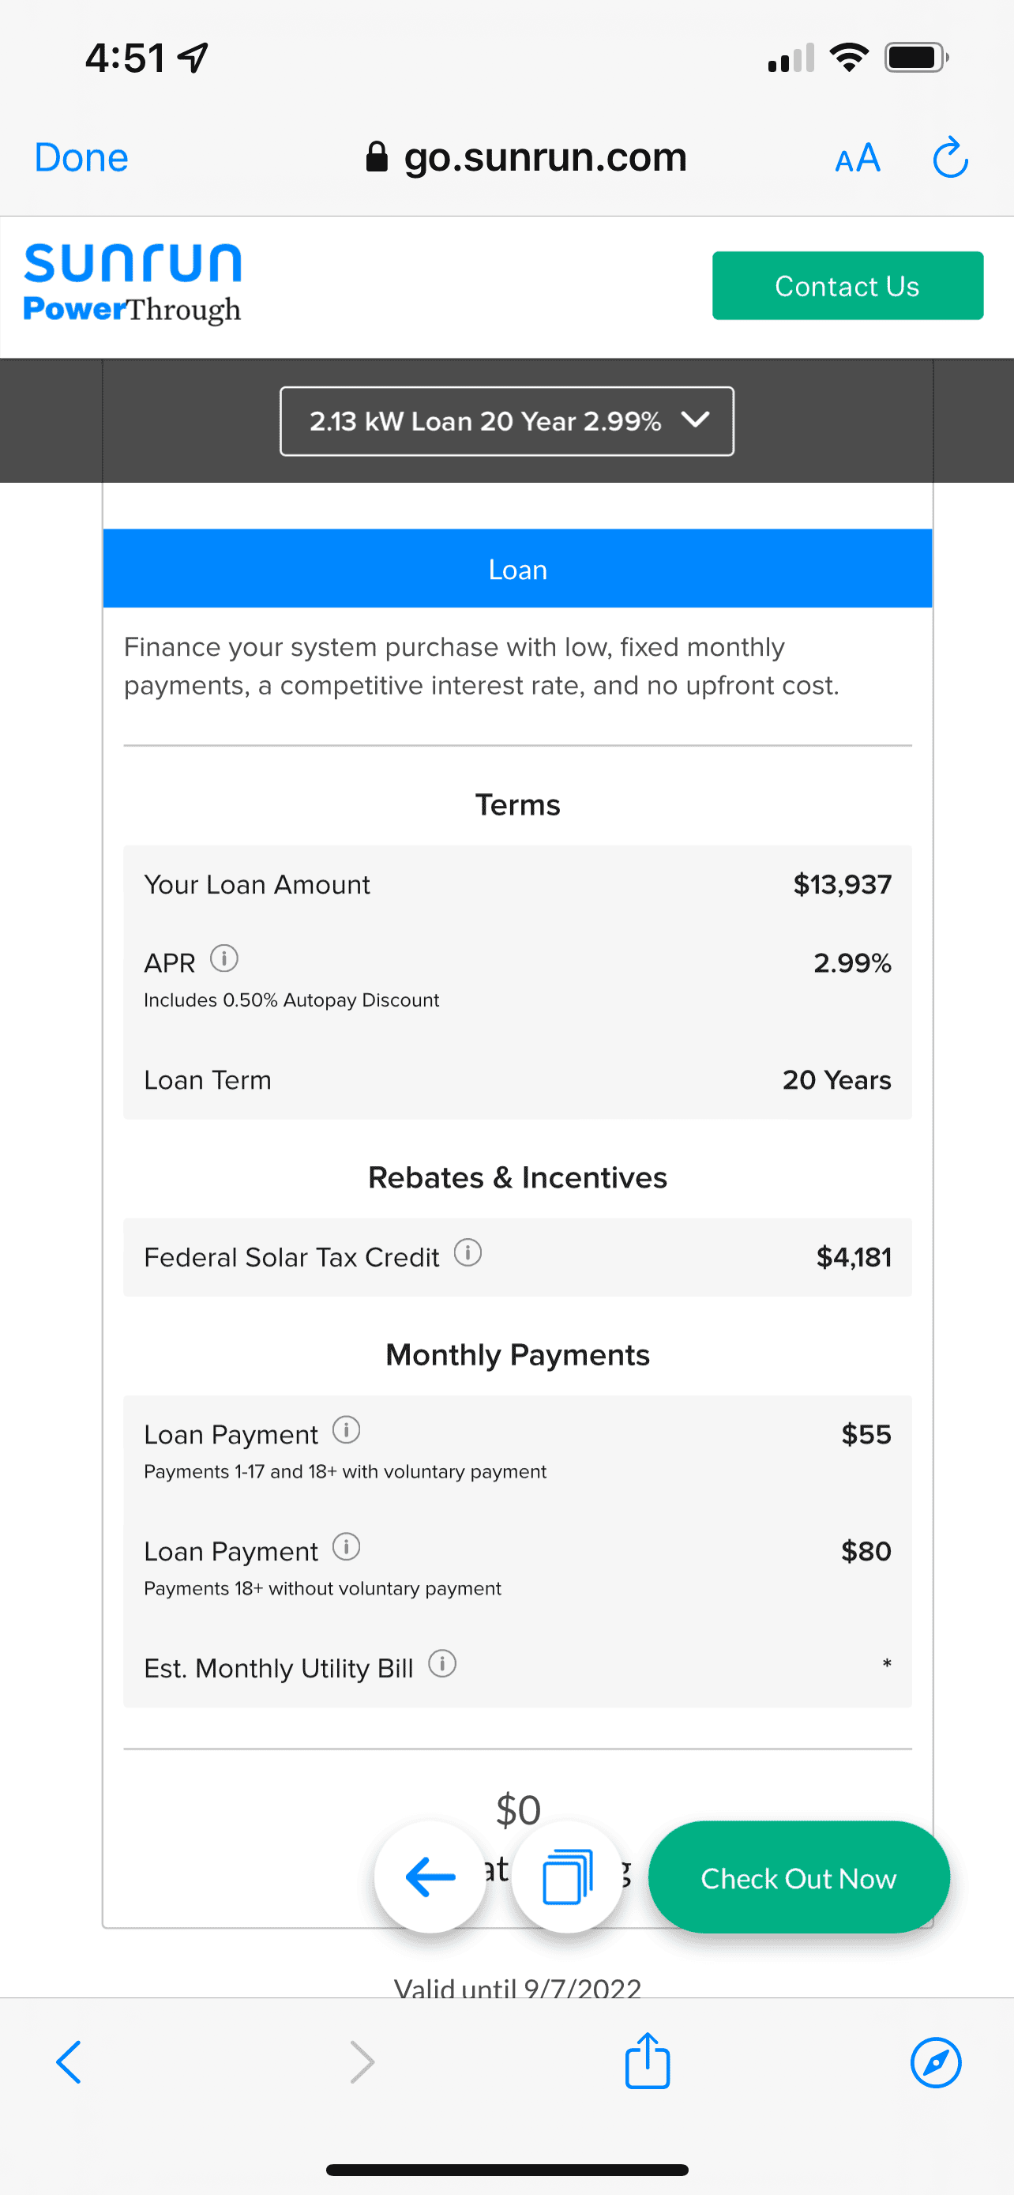Tap Done to close browser view

coord(81,158)
